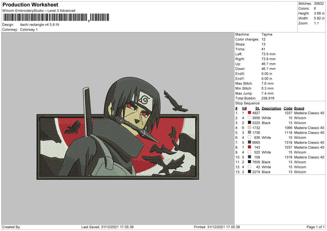Viewport: 327px width, 231px height.
Task: Click the Stops value 13
Action: 263,44
